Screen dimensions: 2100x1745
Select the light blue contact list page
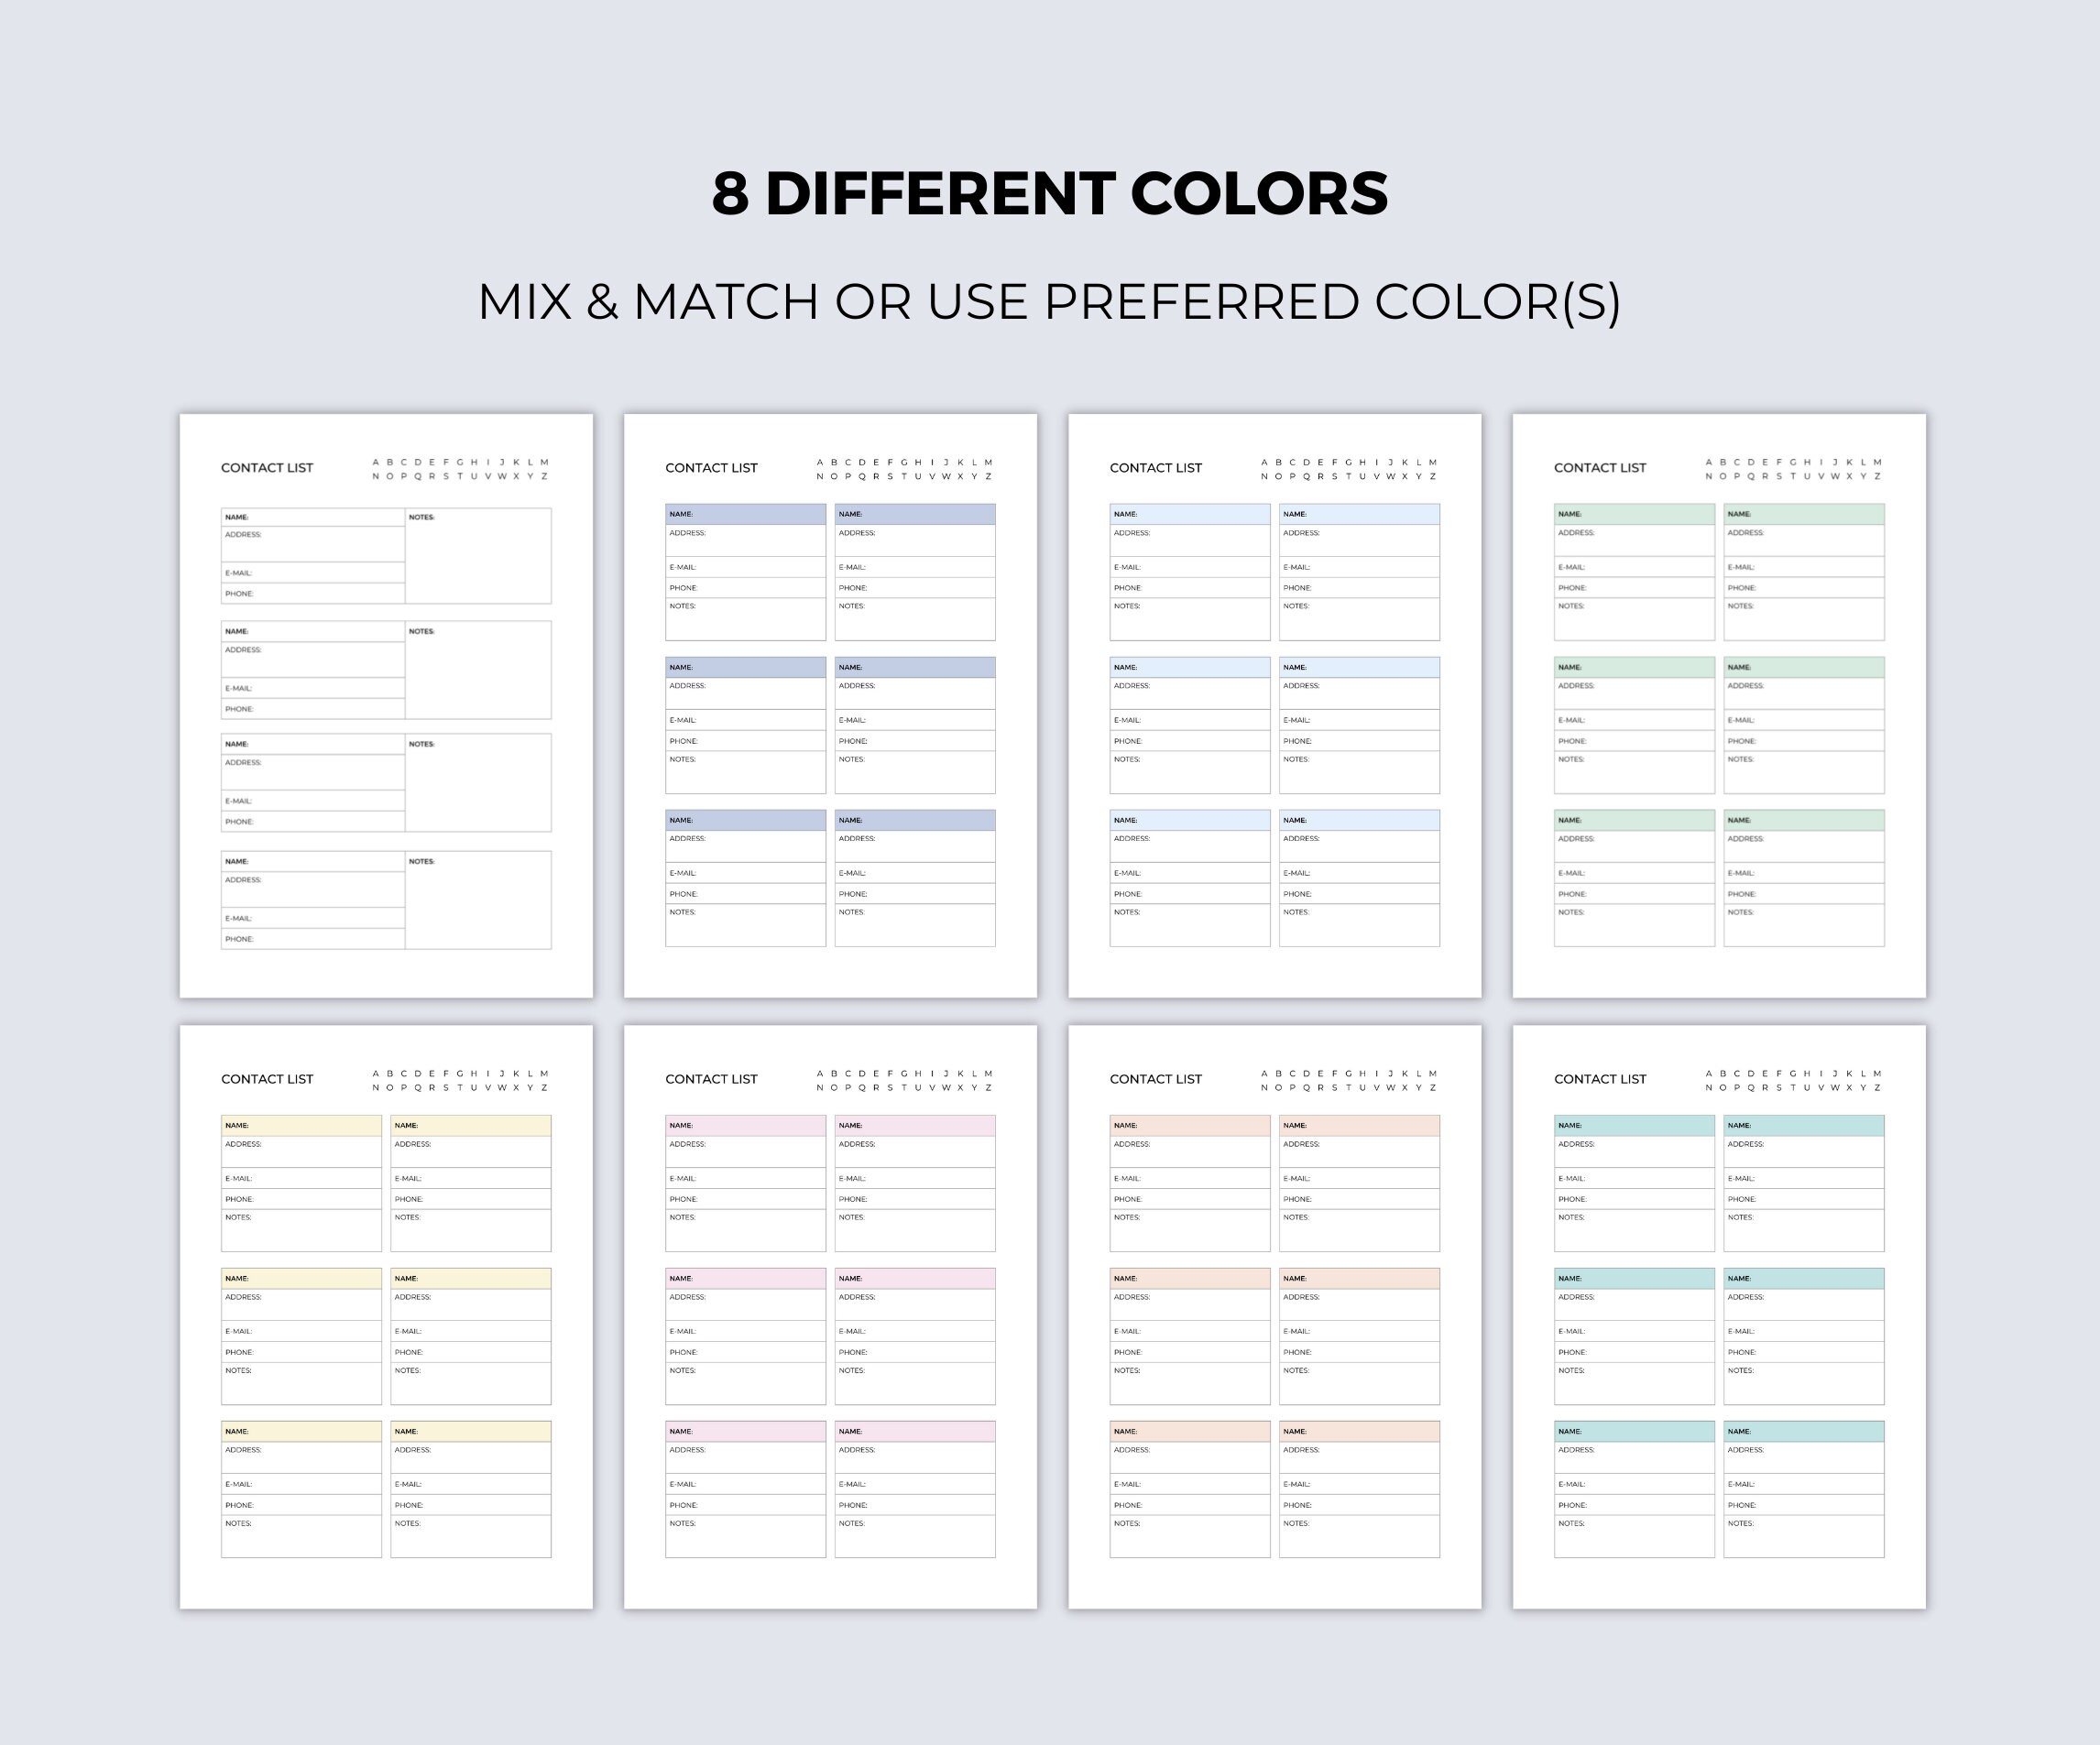(x=1275, y=706)
